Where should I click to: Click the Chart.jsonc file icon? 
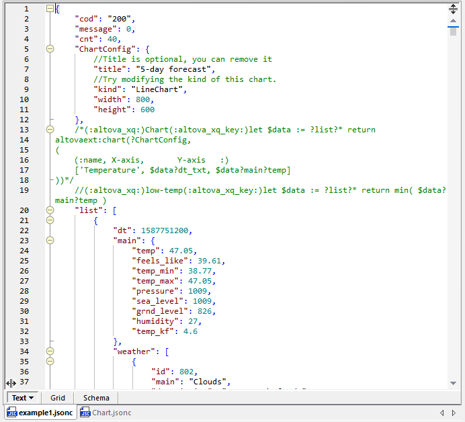coord(85,413)
